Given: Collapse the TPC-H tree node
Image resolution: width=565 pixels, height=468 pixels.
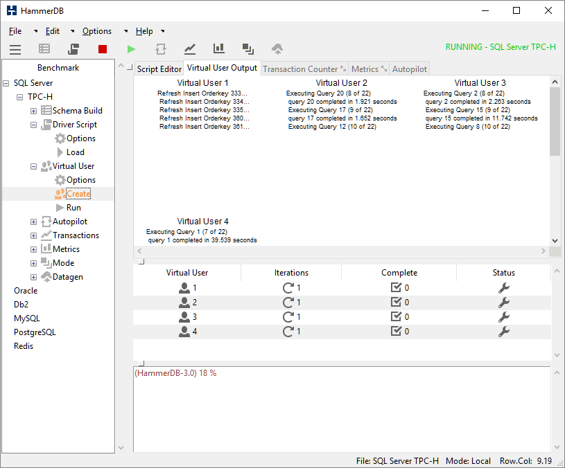Looking at the screenshot, I should (20, 97).
